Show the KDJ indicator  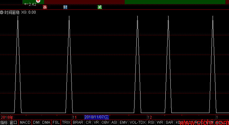[179, 122]
